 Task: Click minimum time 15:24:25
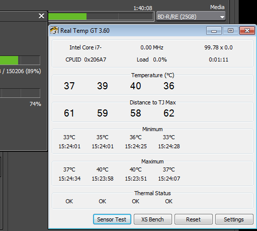pos(136,146)
